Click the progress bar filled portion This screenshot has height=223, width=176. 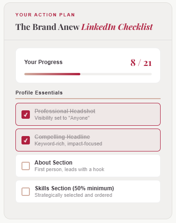[52, 74]
